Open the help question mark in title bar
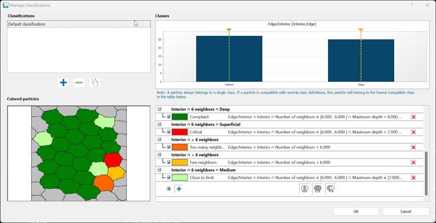The height and width of the screenshot is (223, 436). pos(411,5)
